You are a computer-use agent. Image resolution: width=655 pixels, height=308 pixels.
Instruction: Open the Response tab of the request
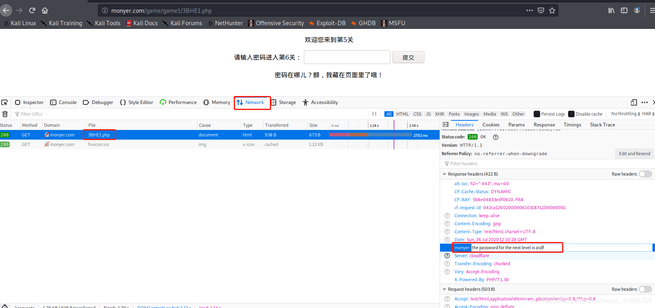coord(544,125)
